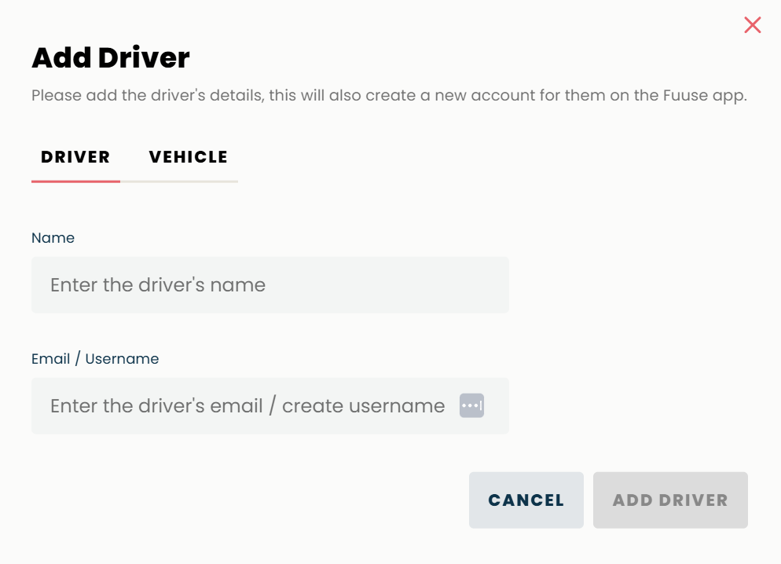Switch to the Vehicle tab

(x=189, y=157)
